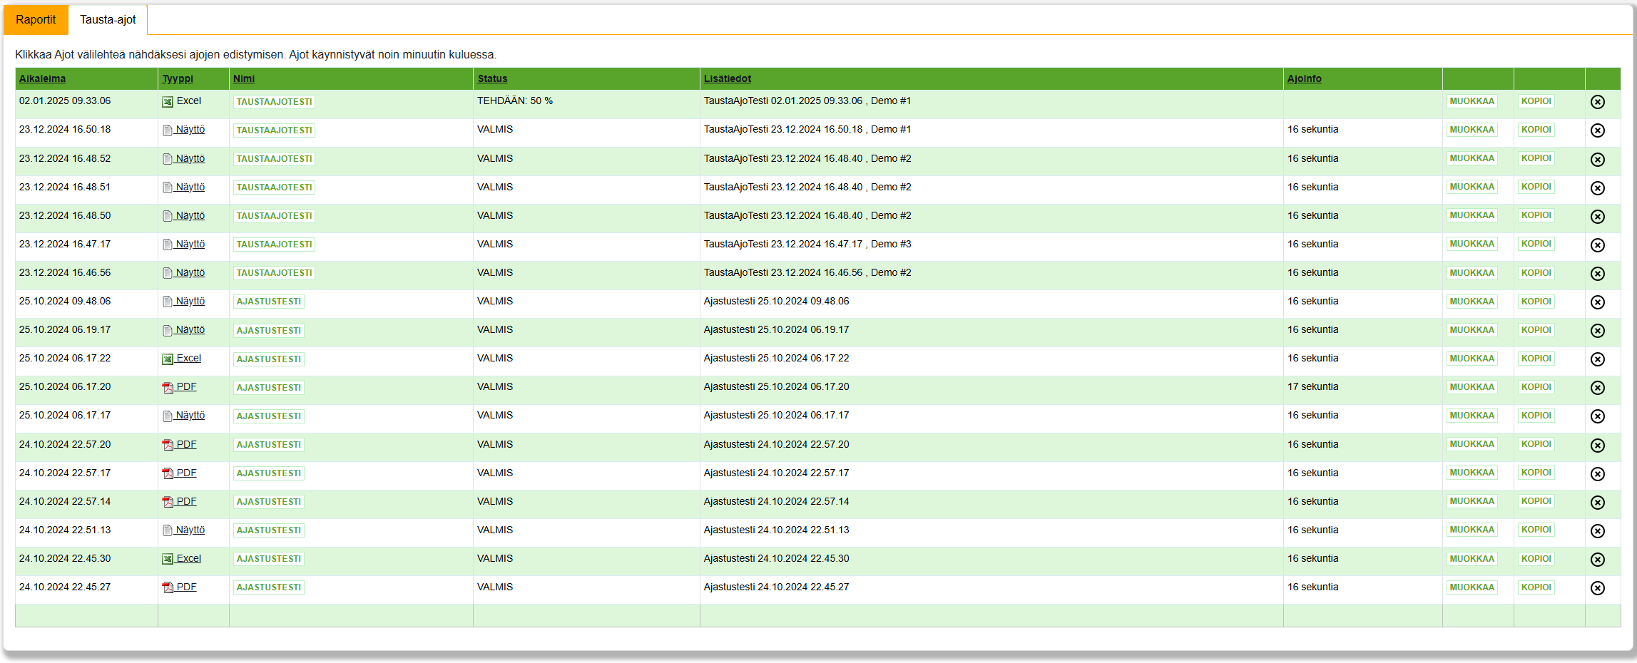Delete the 23.12.2024 16.47.17 run via its X icon
Viewport: 1637px width, 663px height.
click(1598, 245)
